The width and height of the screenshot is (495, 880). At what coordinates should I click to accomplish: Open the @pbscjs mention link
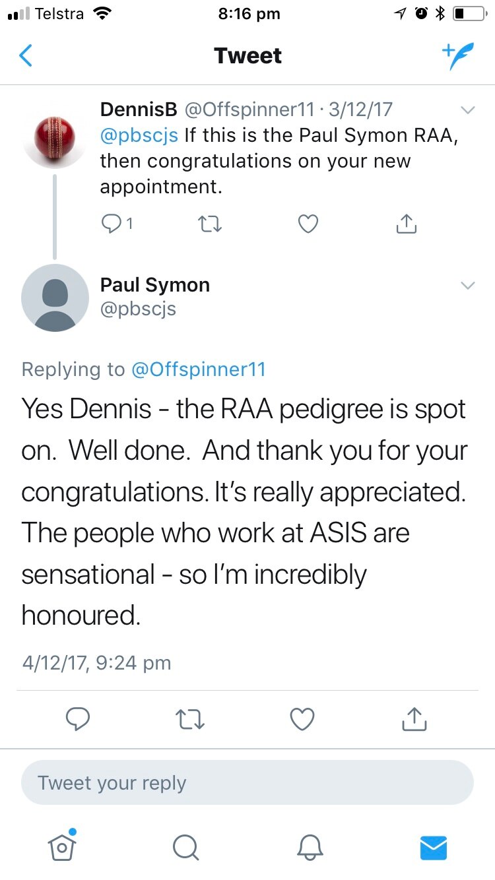(139, 135)
